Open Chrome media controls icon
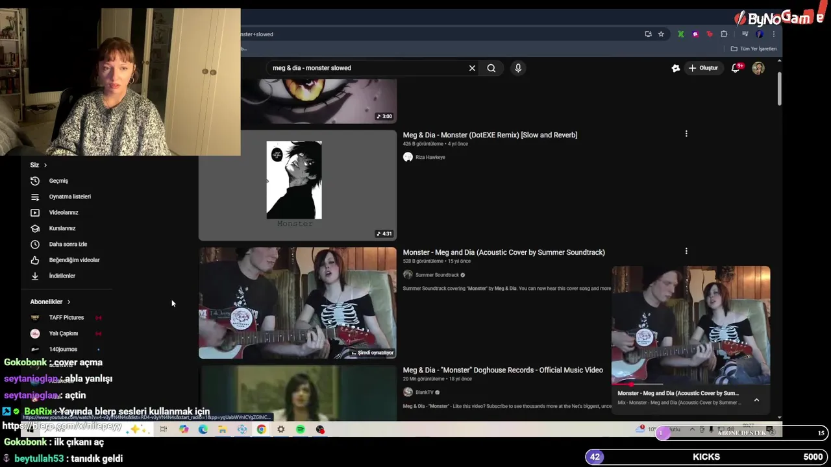The width and height of the screenshot is (831, 467). [745, 34]
